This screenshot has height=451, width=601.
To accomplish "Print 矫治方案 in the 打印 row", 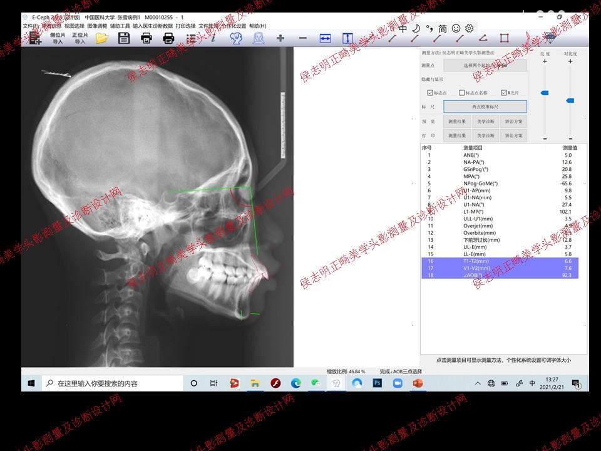I will (513, 135).
